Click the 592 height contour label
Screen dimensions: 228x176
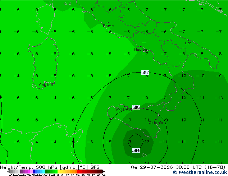(x=145, y=72)
